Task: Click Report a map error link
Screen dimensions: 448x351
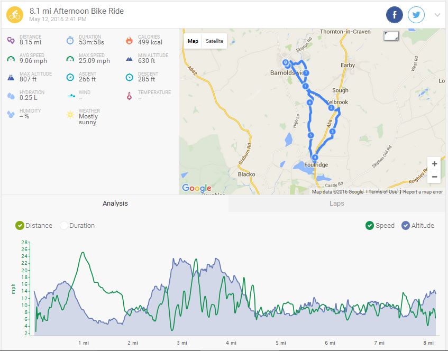Action: point(423,192)
